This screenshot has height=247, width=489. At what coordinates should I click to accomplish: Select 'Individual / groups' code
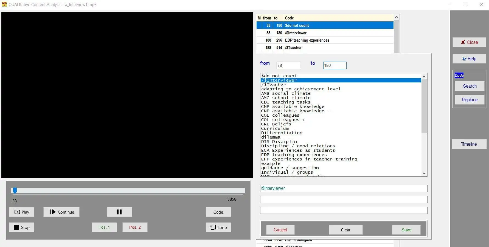click(341, 172)
